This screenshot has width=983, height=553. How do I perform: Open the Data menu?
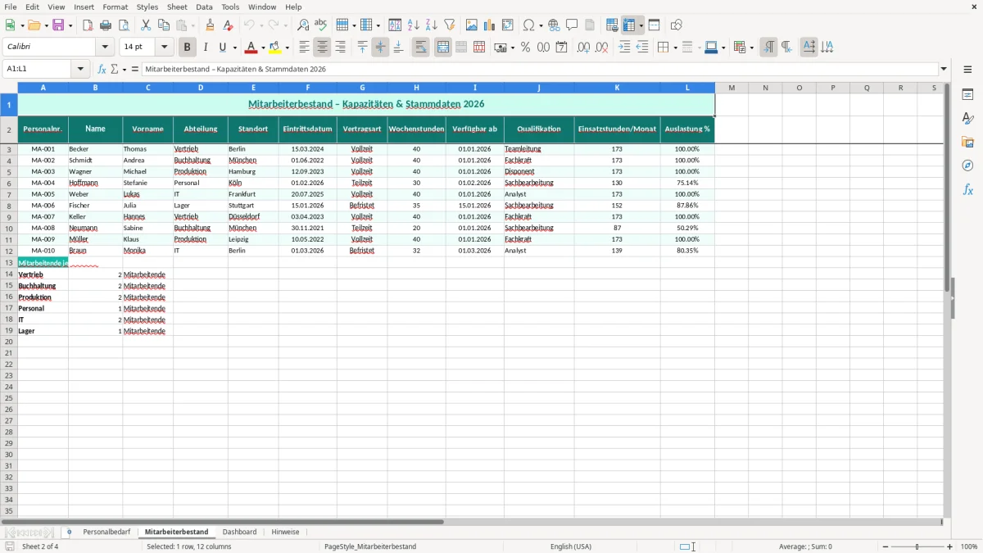205,7
